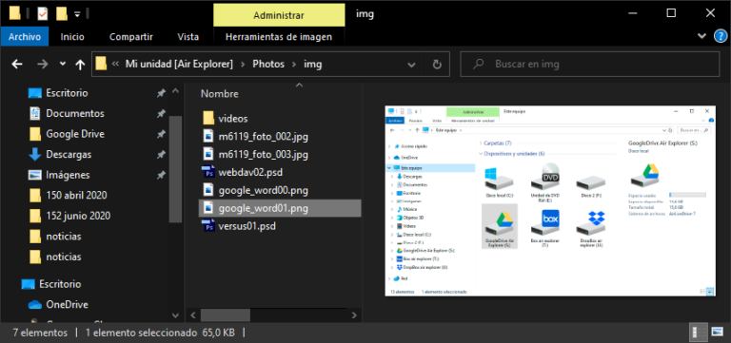The width and height of the screenshot is (731, 343).
Task: Unpin Escritorio using its pin icon
Action: click(161, 93)
